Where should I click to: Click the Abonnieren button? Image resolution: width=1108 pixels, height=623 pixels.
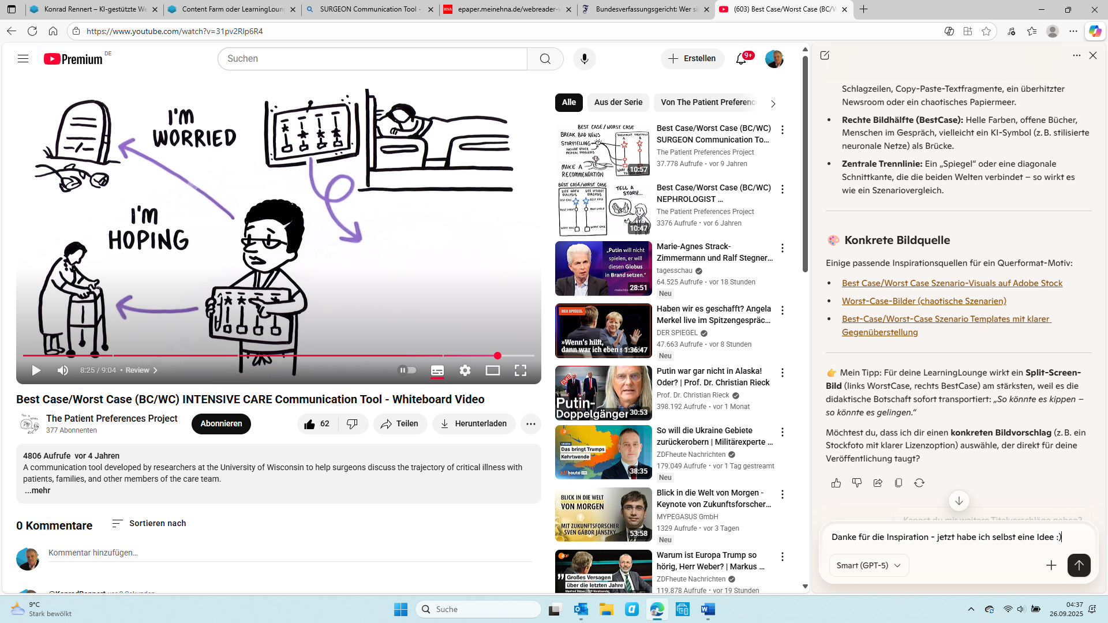click(221, 424)
